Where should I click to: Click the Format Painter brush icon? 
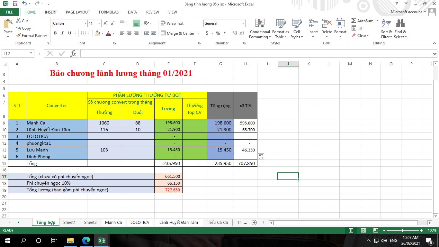(x=18, y=36)
